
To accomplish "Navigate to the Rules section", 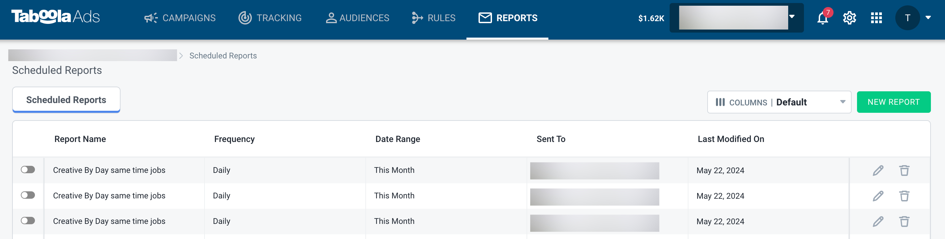I will 433,18.
